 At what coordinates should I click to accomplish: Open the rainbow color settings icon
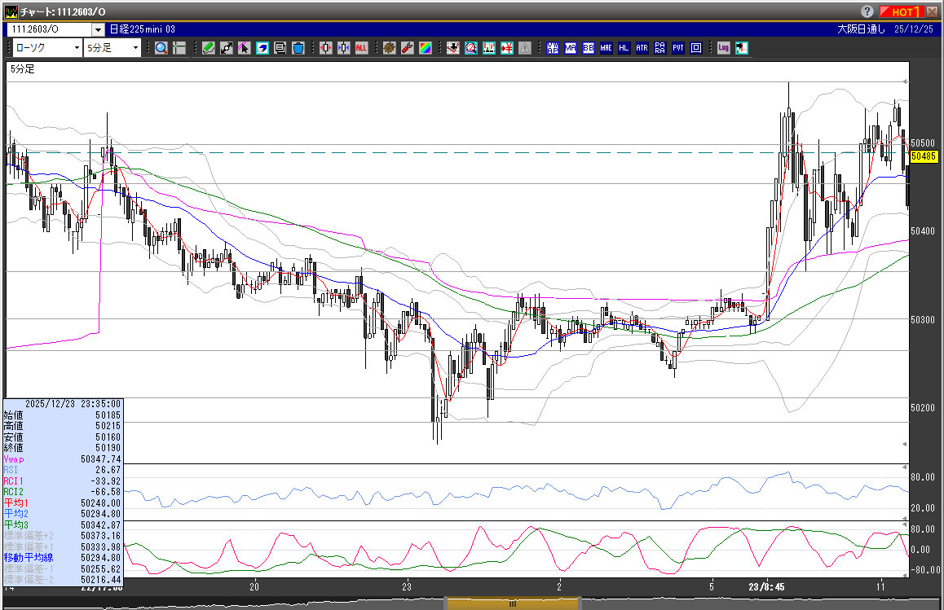(x=425, y=48)
